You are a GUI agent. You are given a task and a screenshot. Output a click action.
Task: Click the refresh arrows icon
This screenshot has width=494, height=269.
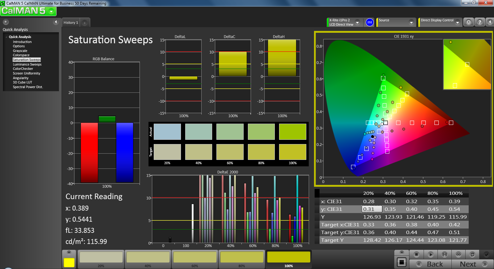pyautogui.click(x=472, y=254)
